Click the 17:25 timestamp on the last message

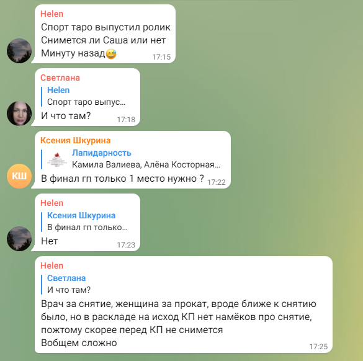pyautogui.click(x=318, y=346)
